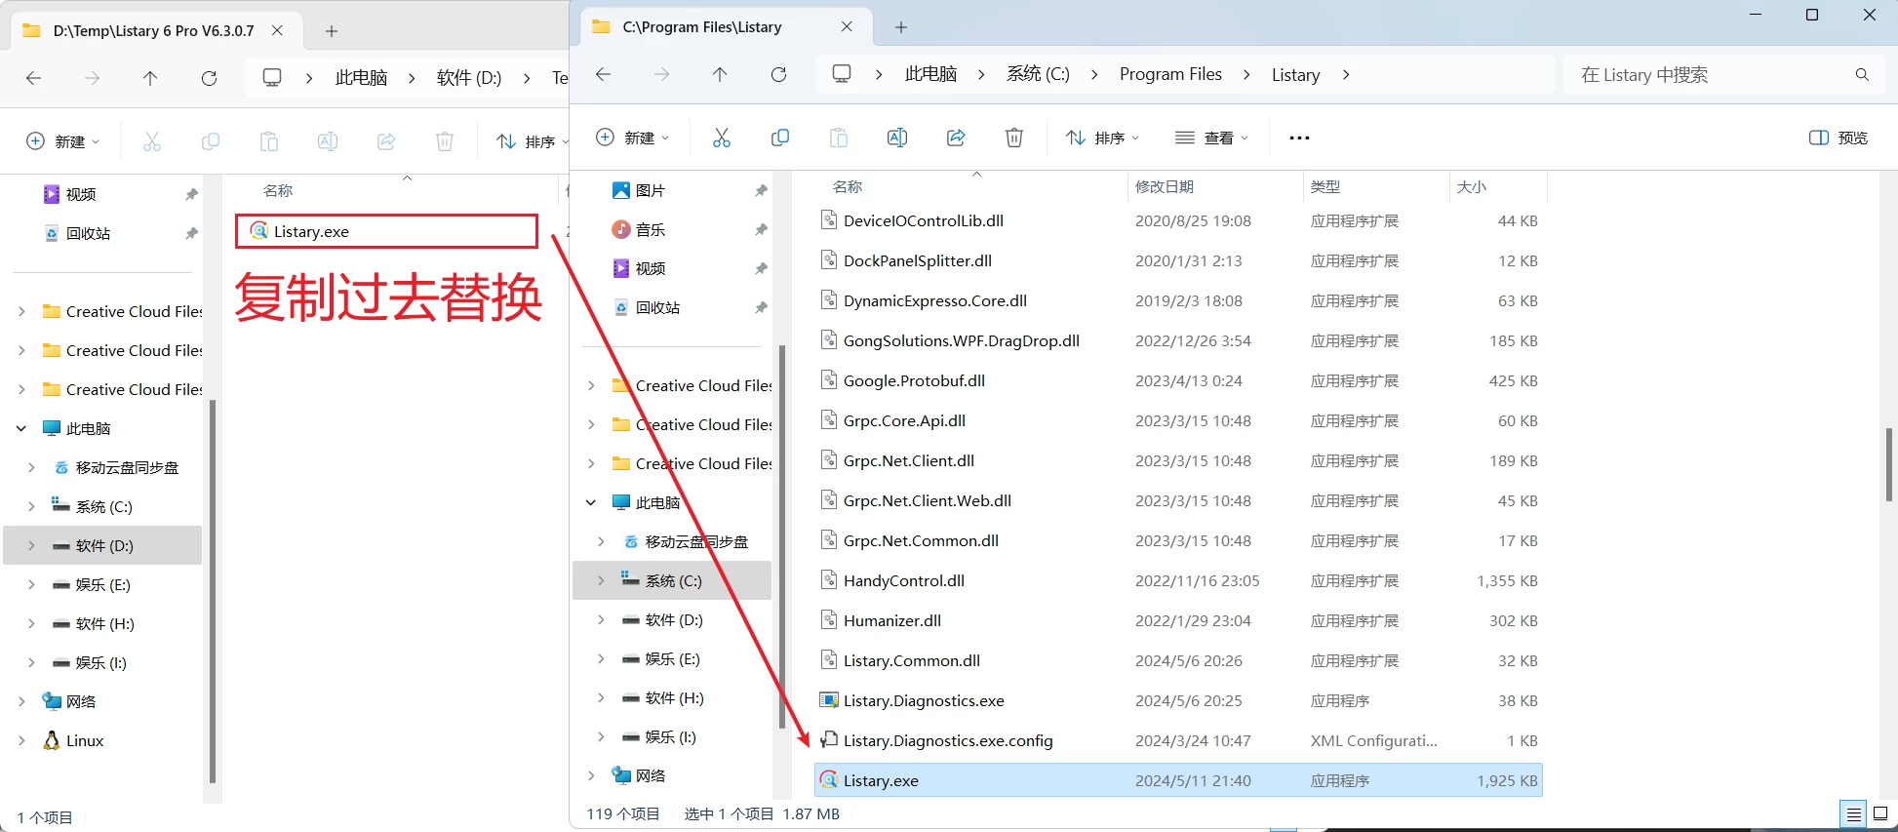
Task: Open 回收站 in D:\Temp window sidebar
Action: 88,233
